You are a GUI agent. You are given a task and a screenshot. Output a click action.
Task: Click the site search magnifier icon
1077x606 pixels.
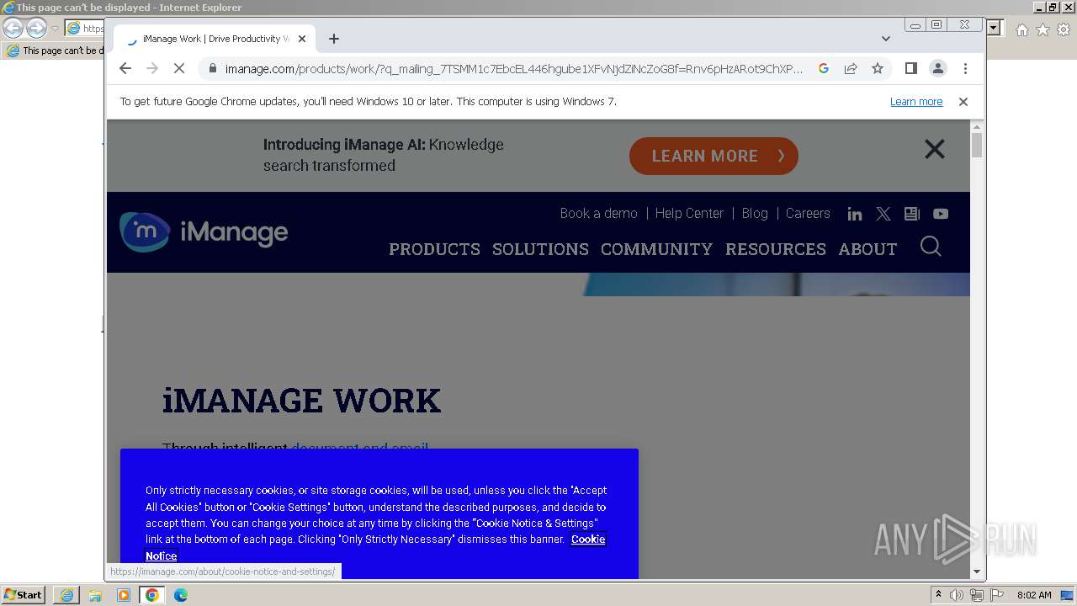pos(931,246)
